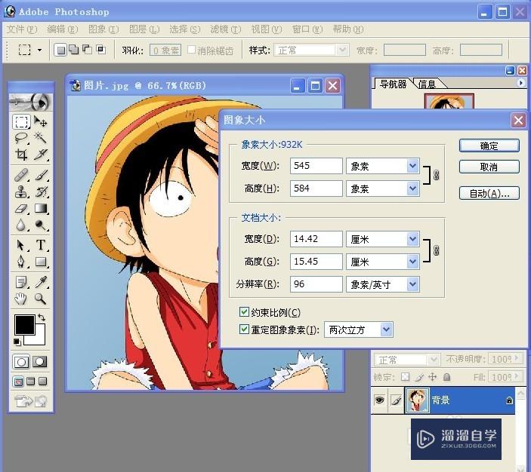531x472 pixels.
Task: Select the Type tool
Action: click(40, 245)
